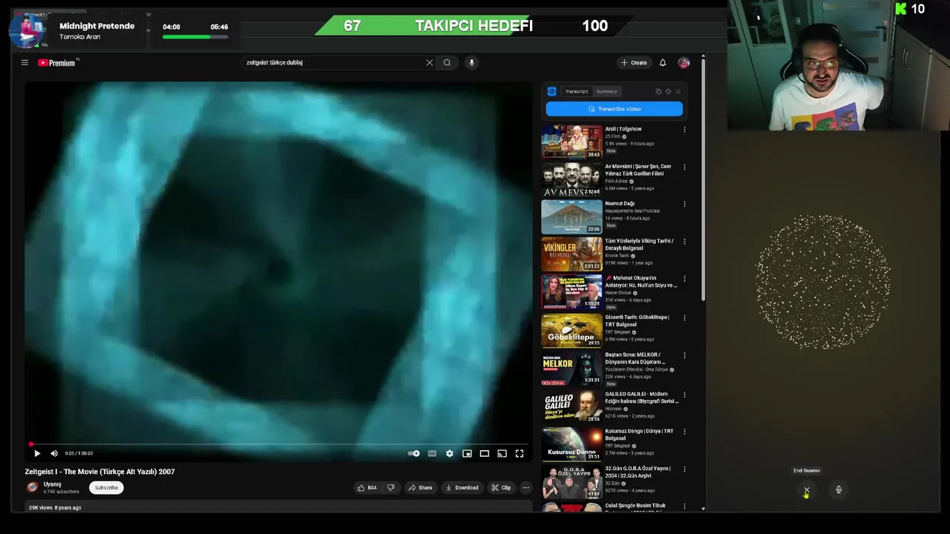Screen dimensions: 950x534
Task: Open options for Göbeklitepe video
Action: point(684,318)
